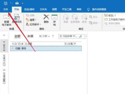Sort by attachment paperclip column
125x94 pixels.
pos(22,44)
